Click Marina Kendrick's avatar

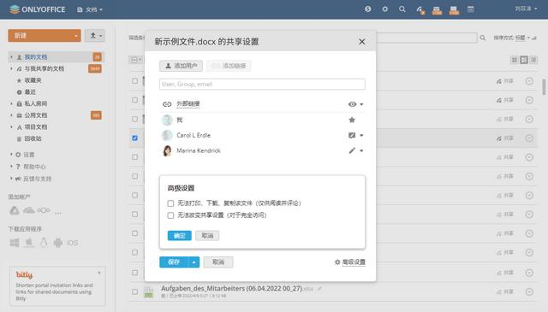click(167, 150)
